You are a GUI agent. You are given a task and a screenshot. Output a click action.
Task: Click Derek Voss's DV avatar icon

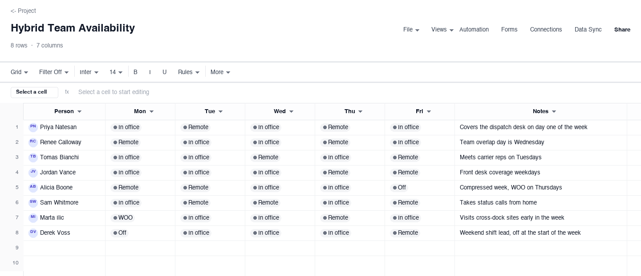(x=33, y=233)
